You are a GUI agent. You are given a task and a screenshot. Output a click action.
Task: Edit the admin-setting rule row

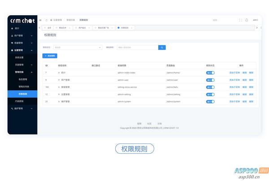pyautogui.click(x=244, y=94)
